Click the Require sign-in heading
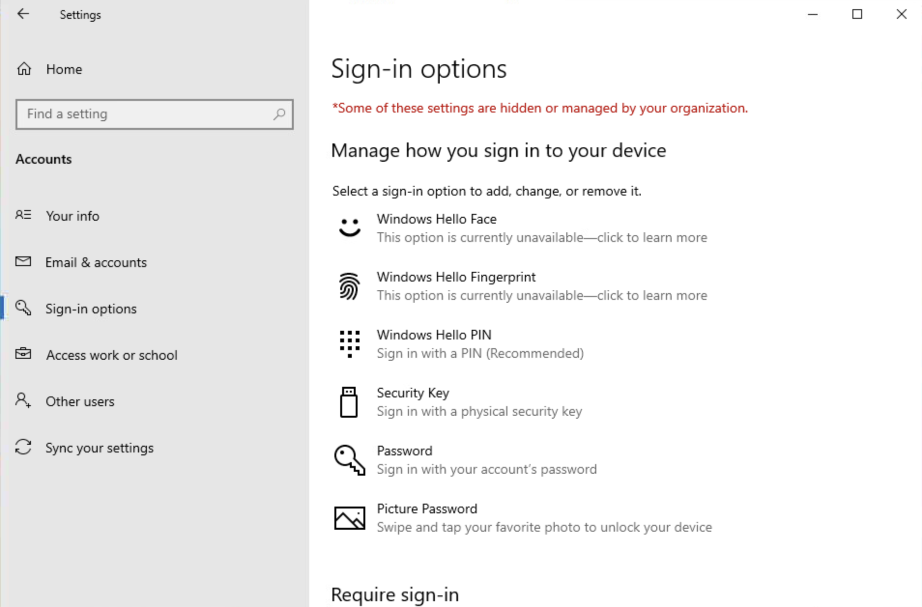922x607 pixels. coord(395,595)
